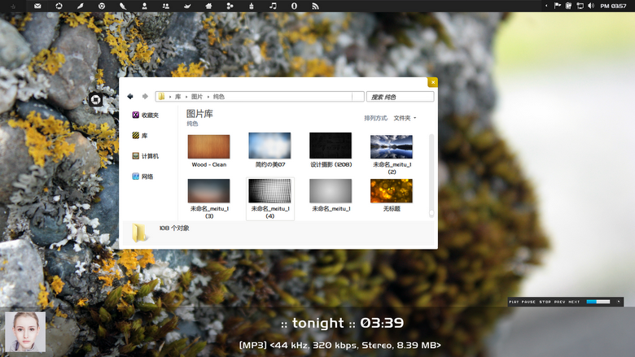The image size is (635, 357).
Task: Open 库 in the navigation pane
Action: tap(140, 136)
